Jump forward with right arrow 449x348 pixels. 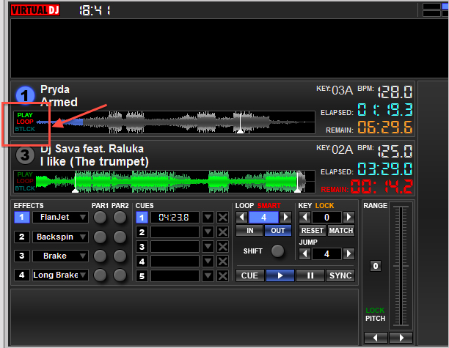(348, 253)
